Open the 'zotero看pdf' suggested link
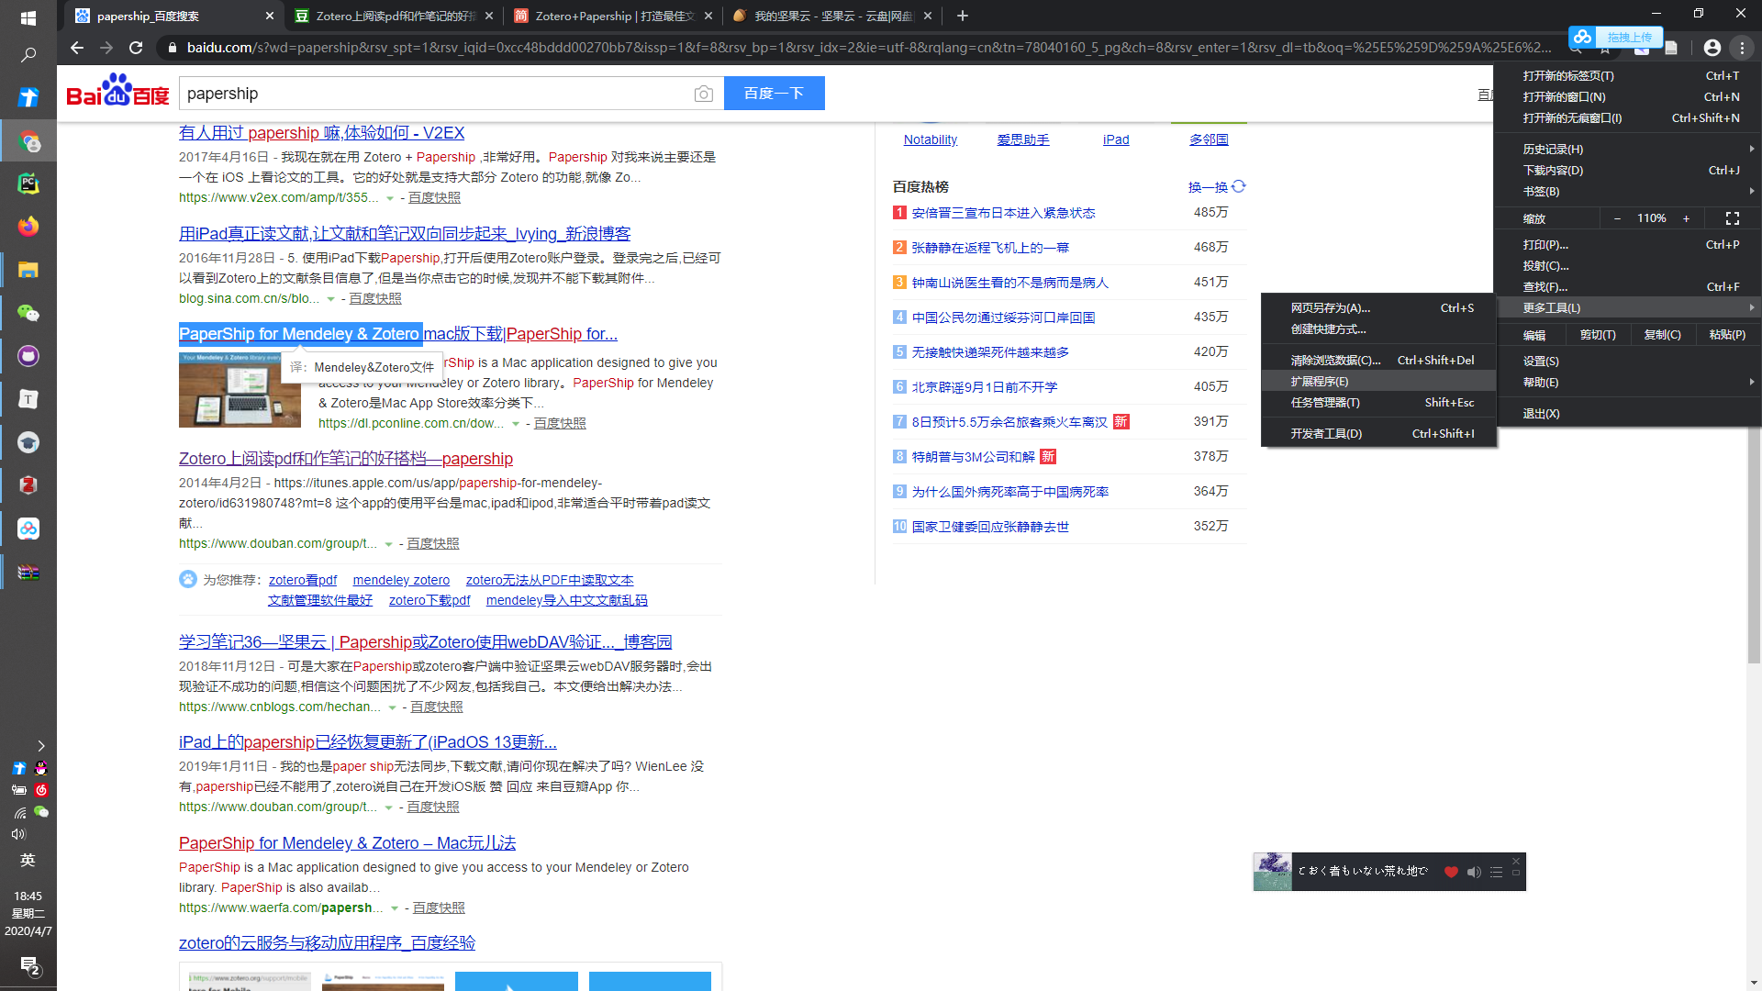 pyautogui.click(x=302, y=580)
